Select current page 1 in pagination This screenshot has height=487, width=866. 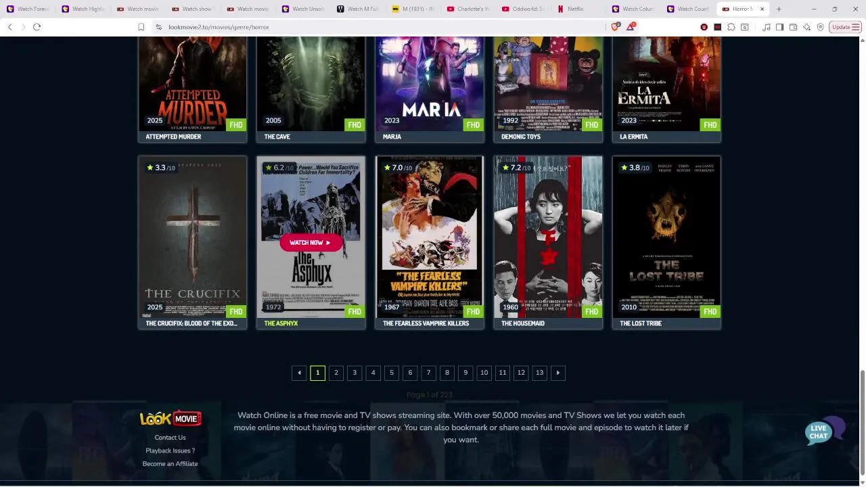pyautogui.click(x=317, y=373)
